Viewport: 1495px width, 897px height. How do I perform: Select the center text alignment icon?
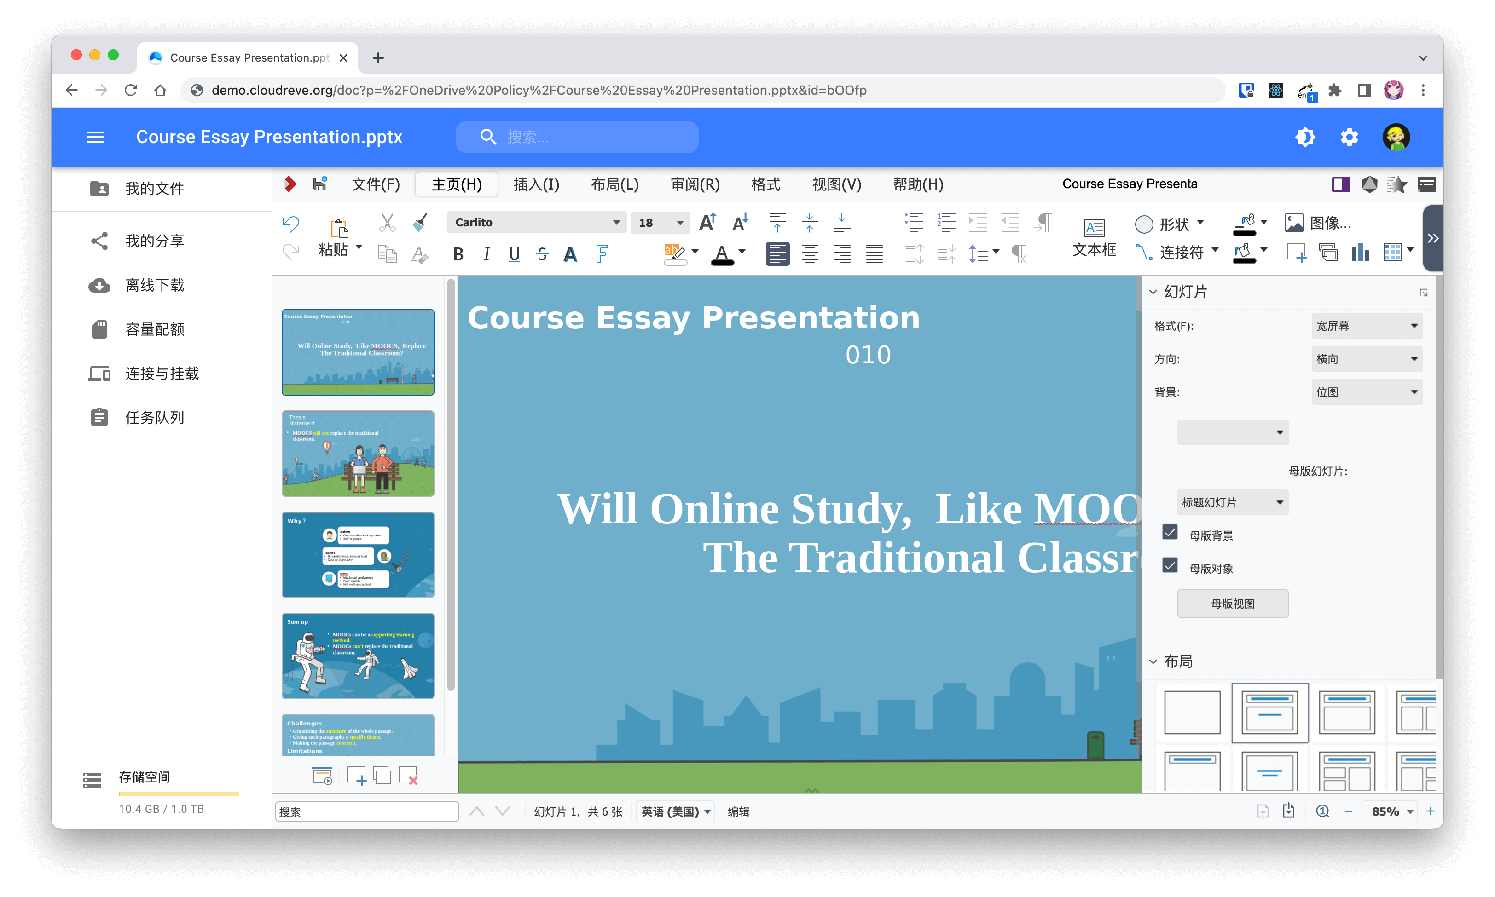pyautogui.click(x=810, y=254)
